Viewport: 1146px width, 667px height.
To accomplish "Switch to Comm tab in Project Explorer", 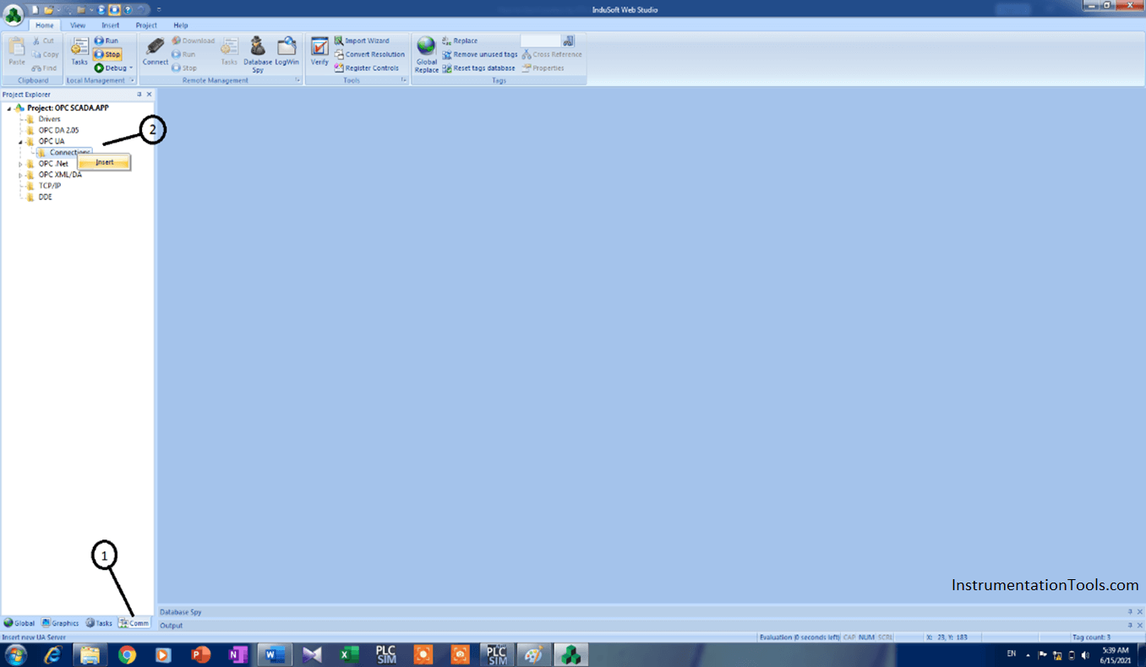I will pos(134,623).
